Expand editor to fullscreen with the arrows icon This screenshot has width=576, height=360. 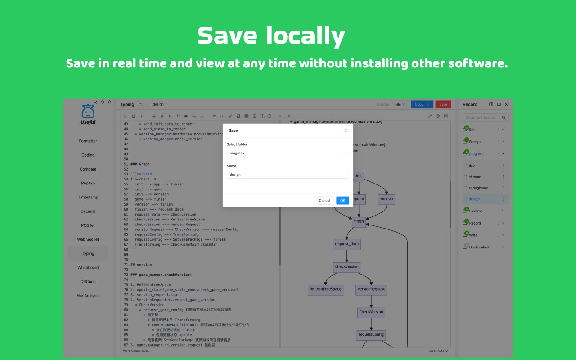430,116
